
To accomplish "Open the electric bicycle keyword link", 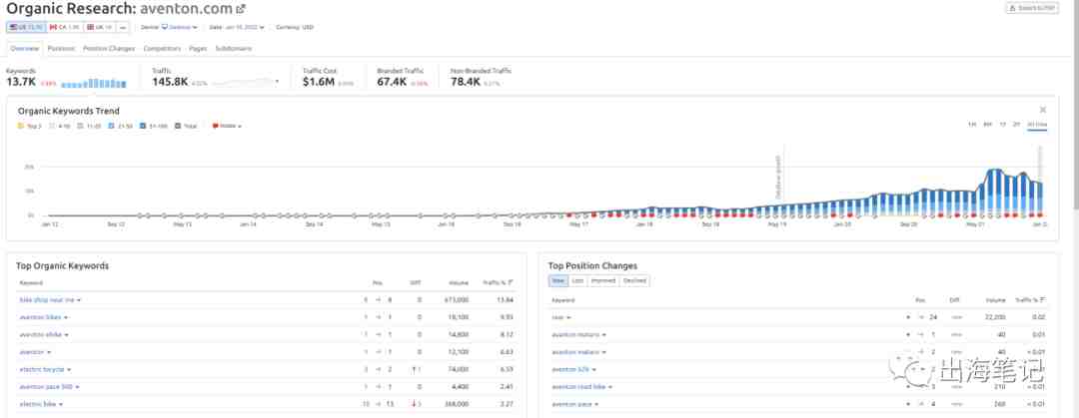I will (x=42, y=369).
